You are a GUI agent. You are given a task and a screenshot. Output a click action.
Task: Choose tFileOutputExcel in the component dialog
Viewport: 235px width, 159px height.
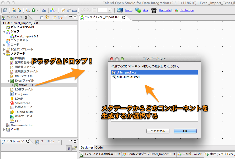point(154,77)
